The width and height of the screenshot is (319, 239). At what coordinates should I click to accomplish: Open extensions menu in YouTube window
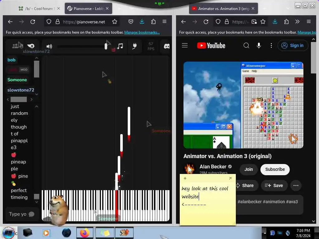click(x=286, y=21)
